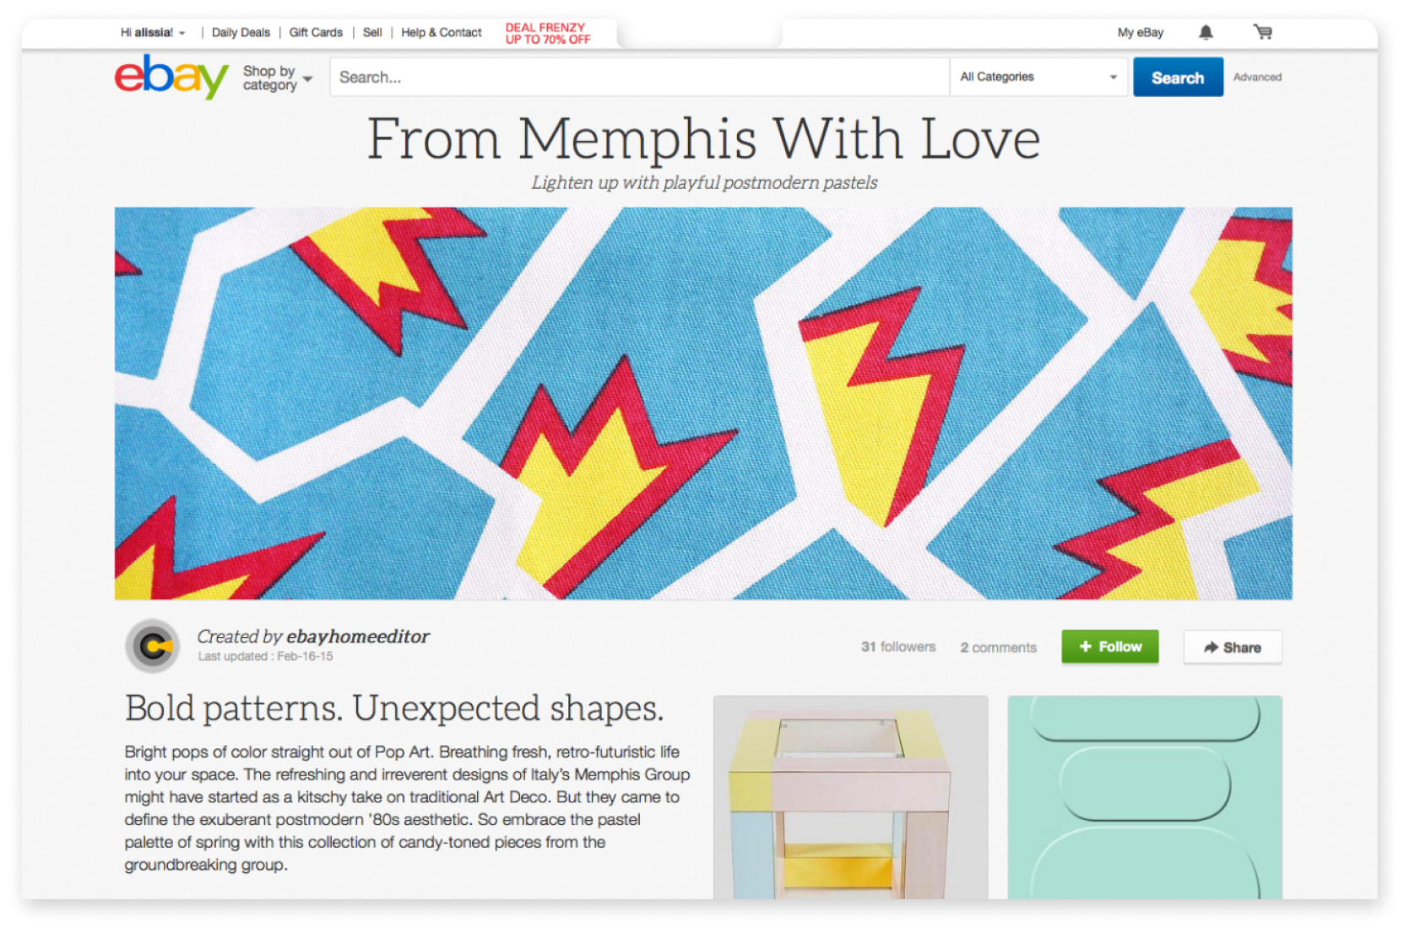Open the notifications bell icon
1404x928 pixels.
coord(1206,32)
